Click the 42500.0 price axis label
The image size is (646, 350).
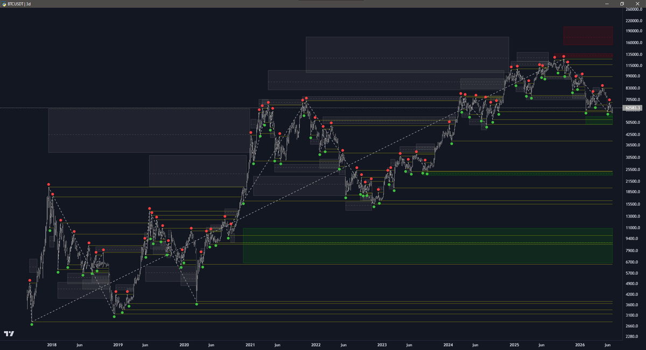pyautogui.click(x=633, y=134)
